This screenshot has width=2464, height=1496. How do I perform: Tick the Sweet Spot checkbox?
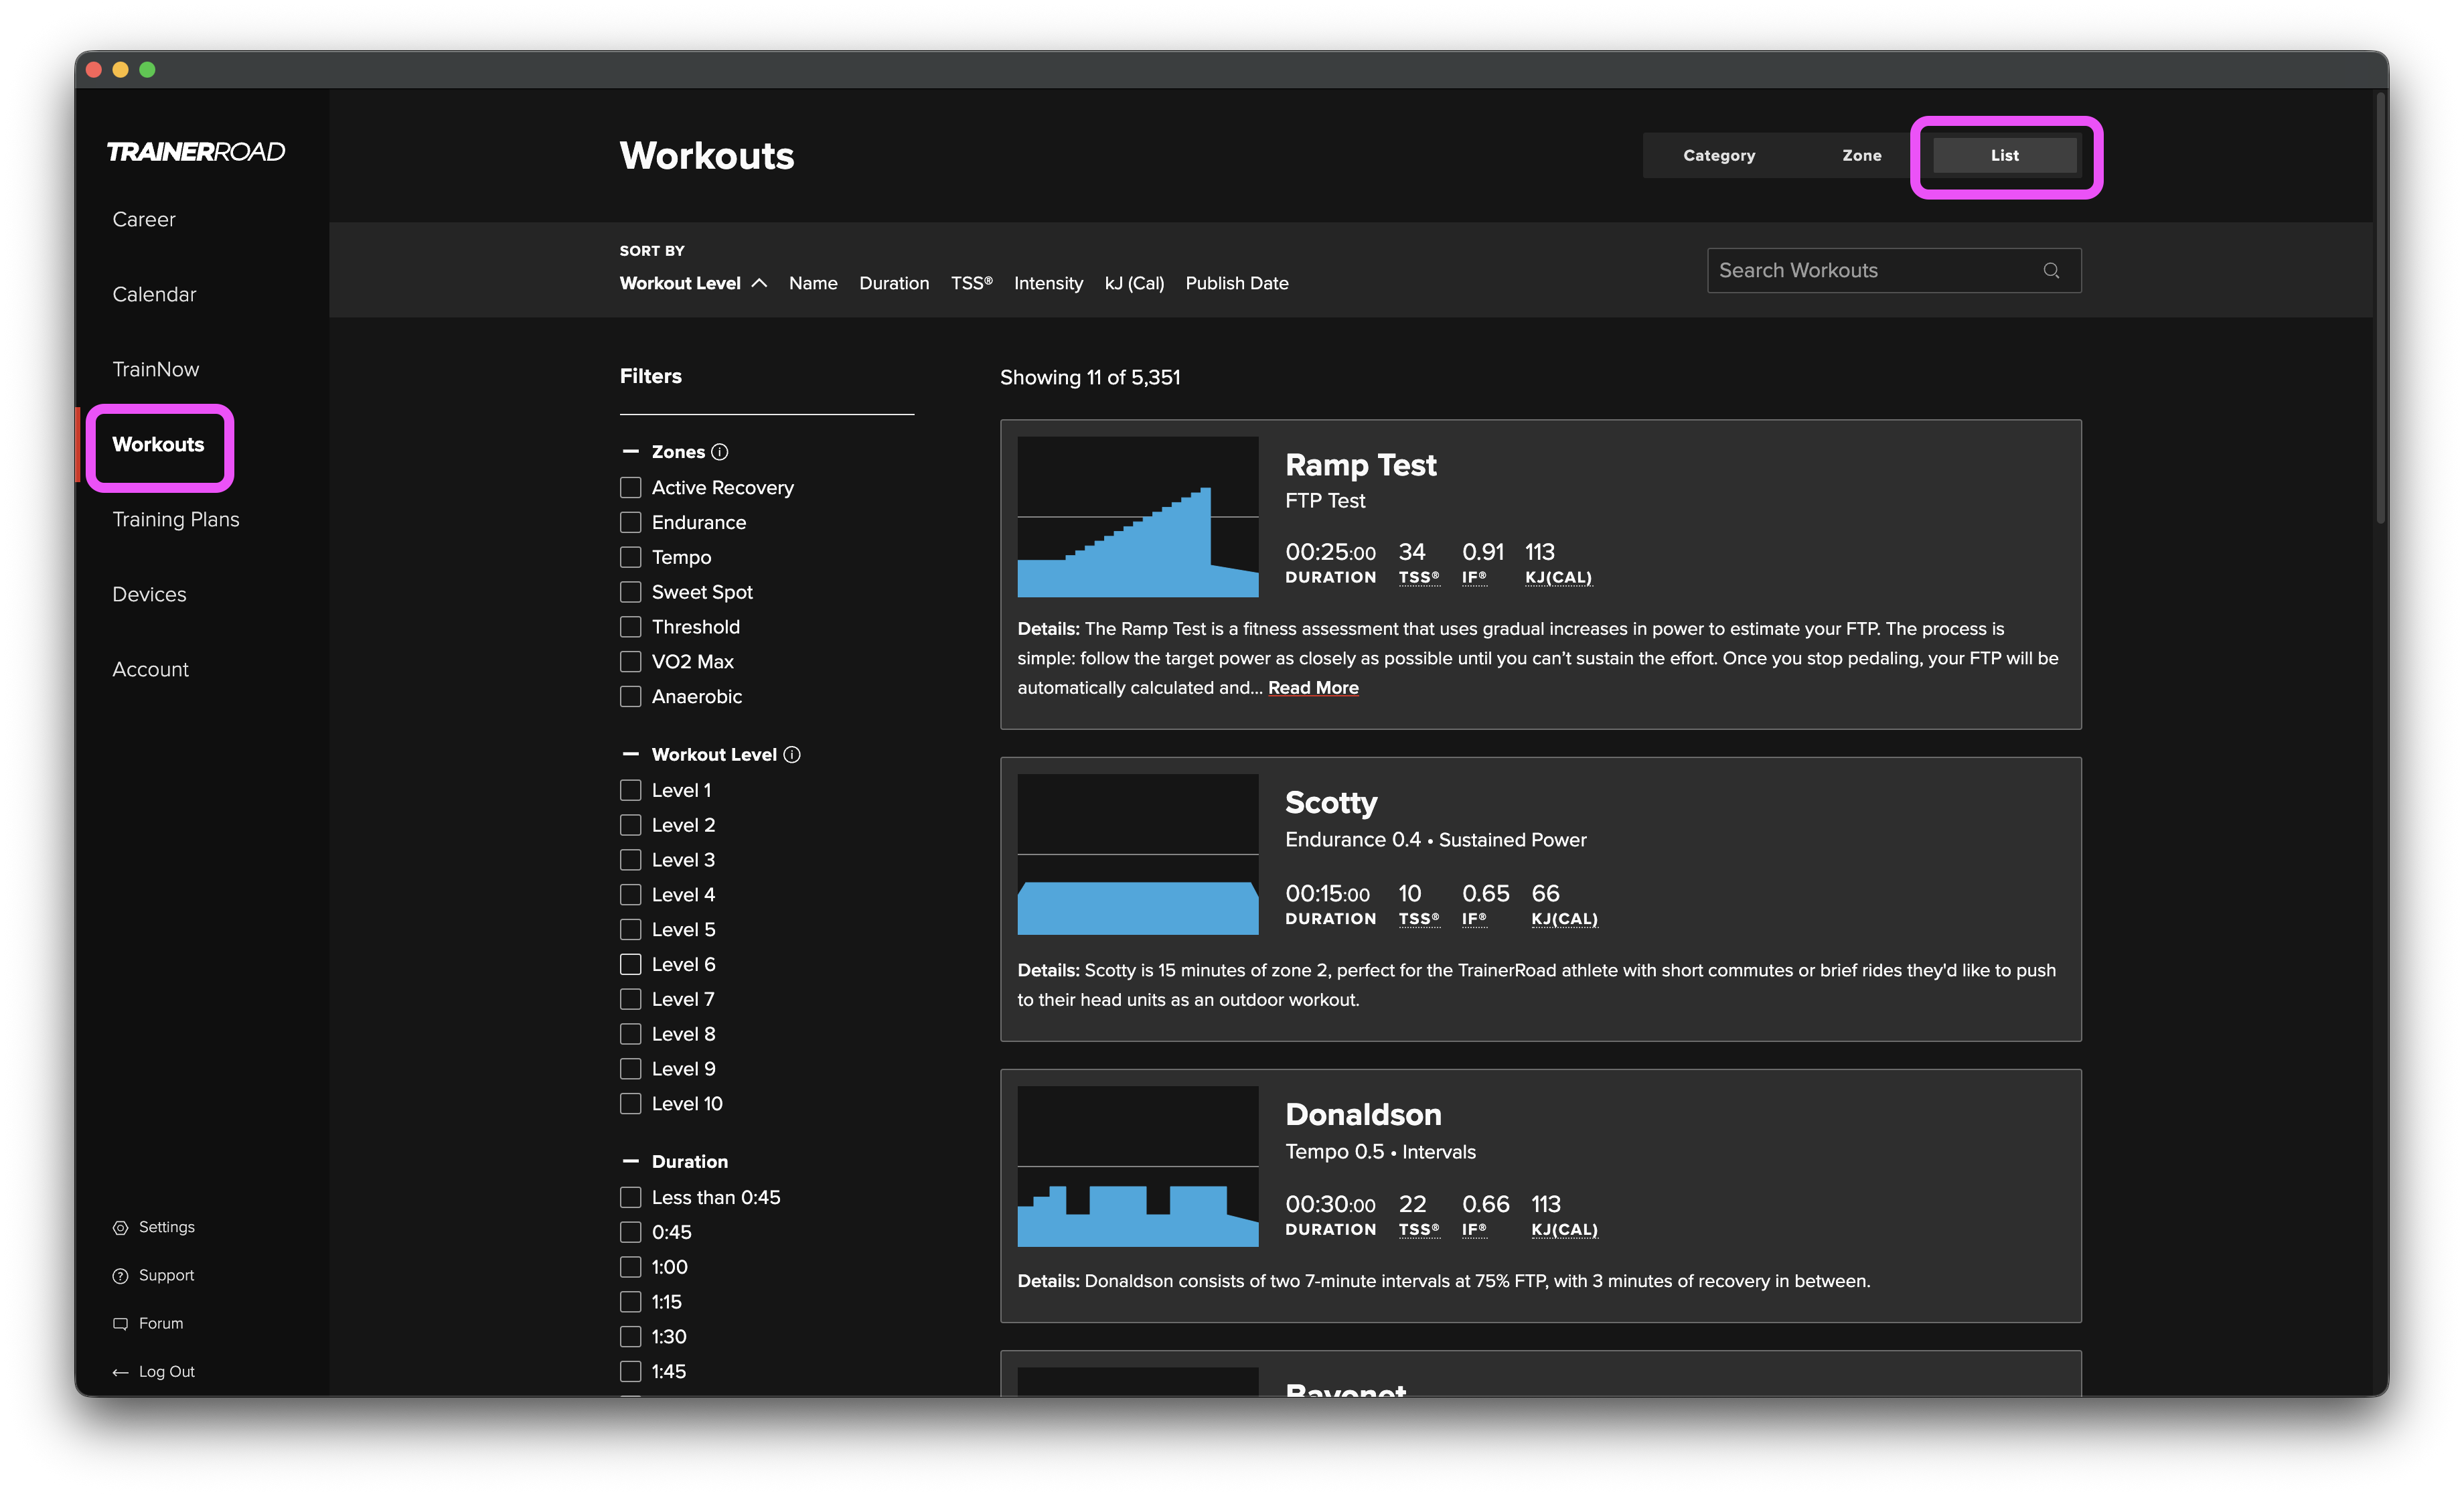coord(630,592)
